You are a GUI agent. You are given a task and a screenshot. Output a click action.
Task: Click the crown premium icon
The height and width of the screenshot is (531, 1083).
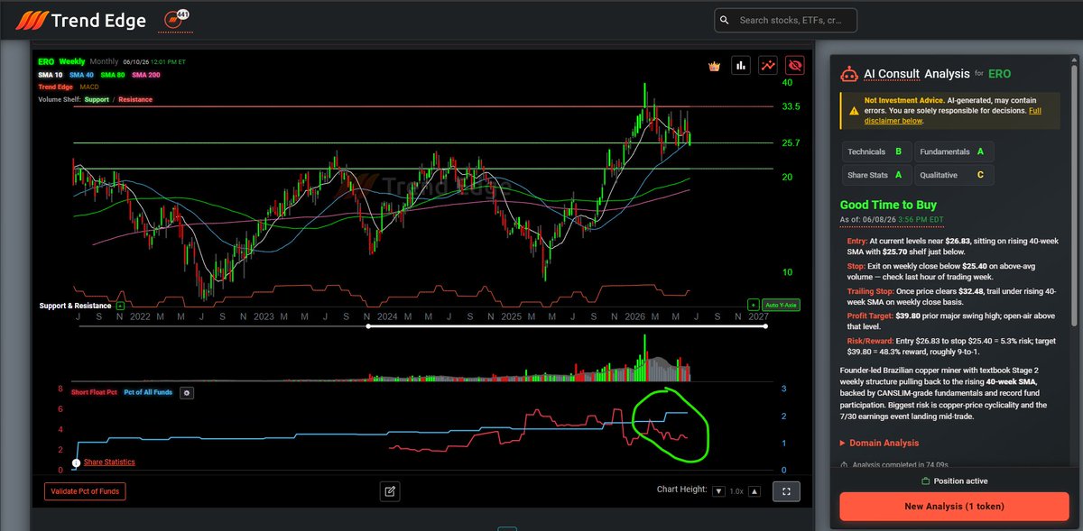click(x=714, y=65)
